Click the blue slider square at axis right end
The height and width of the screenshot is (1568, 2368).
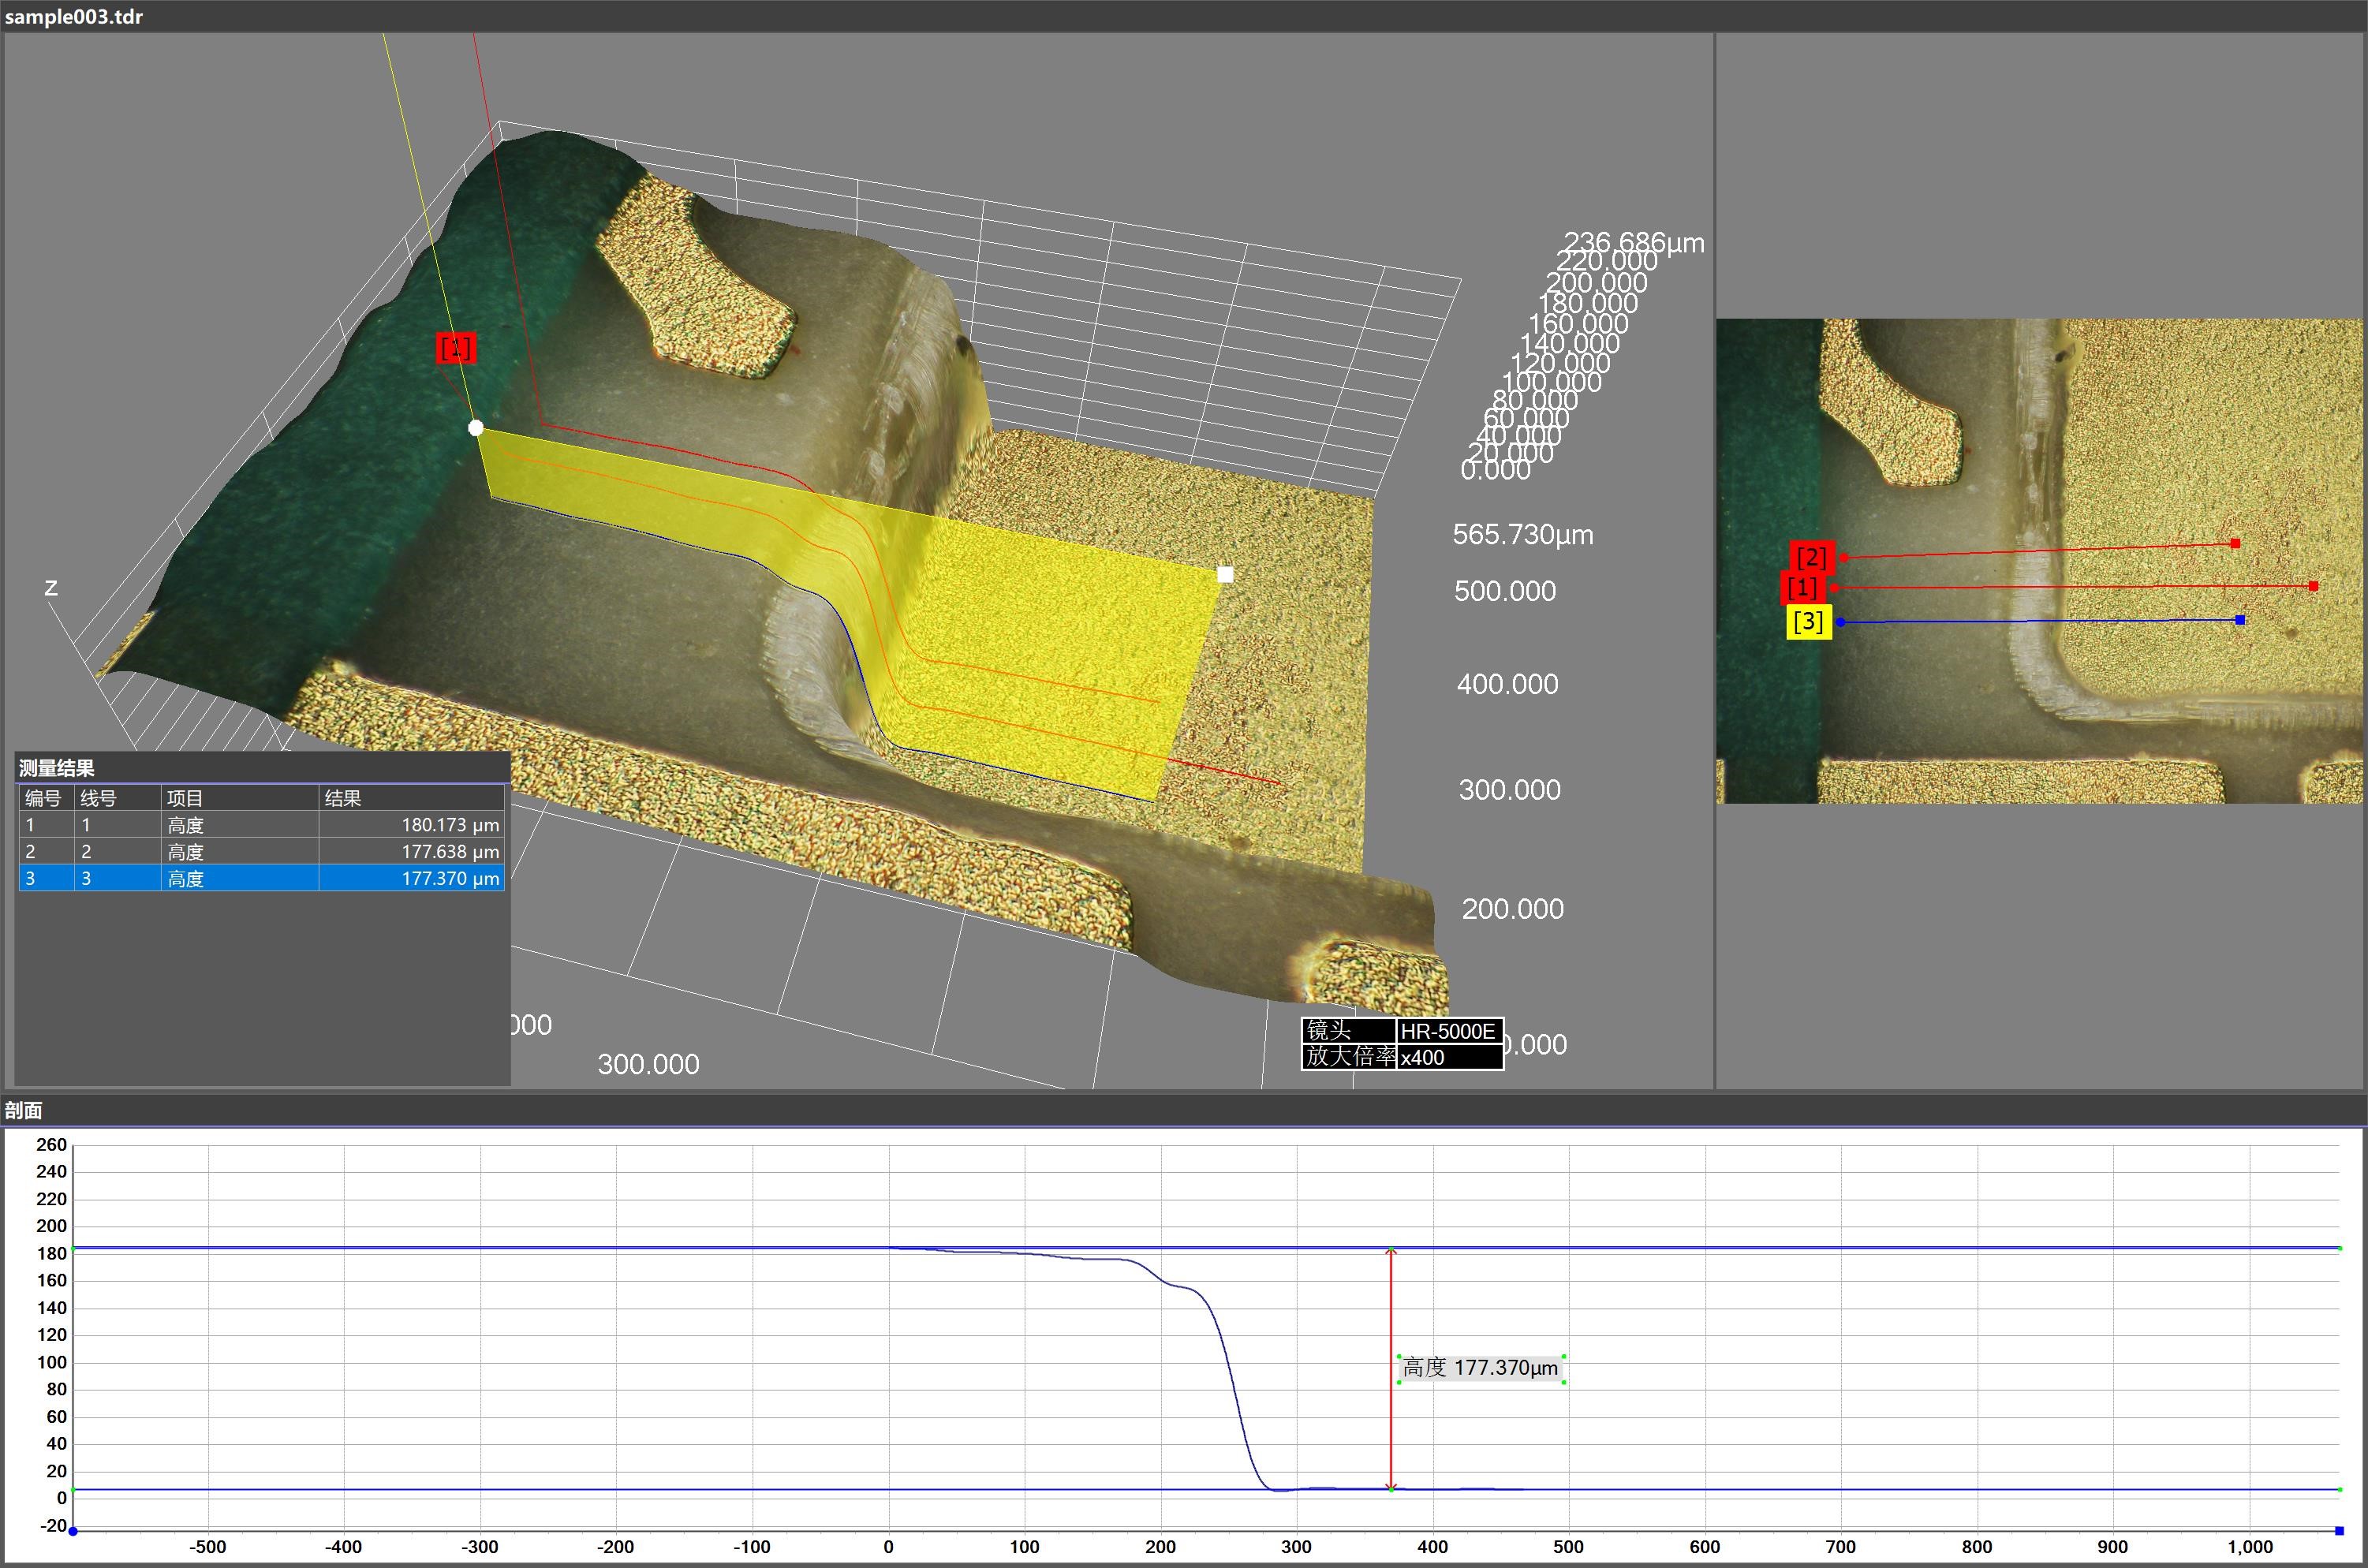tap(2339, 1531)
